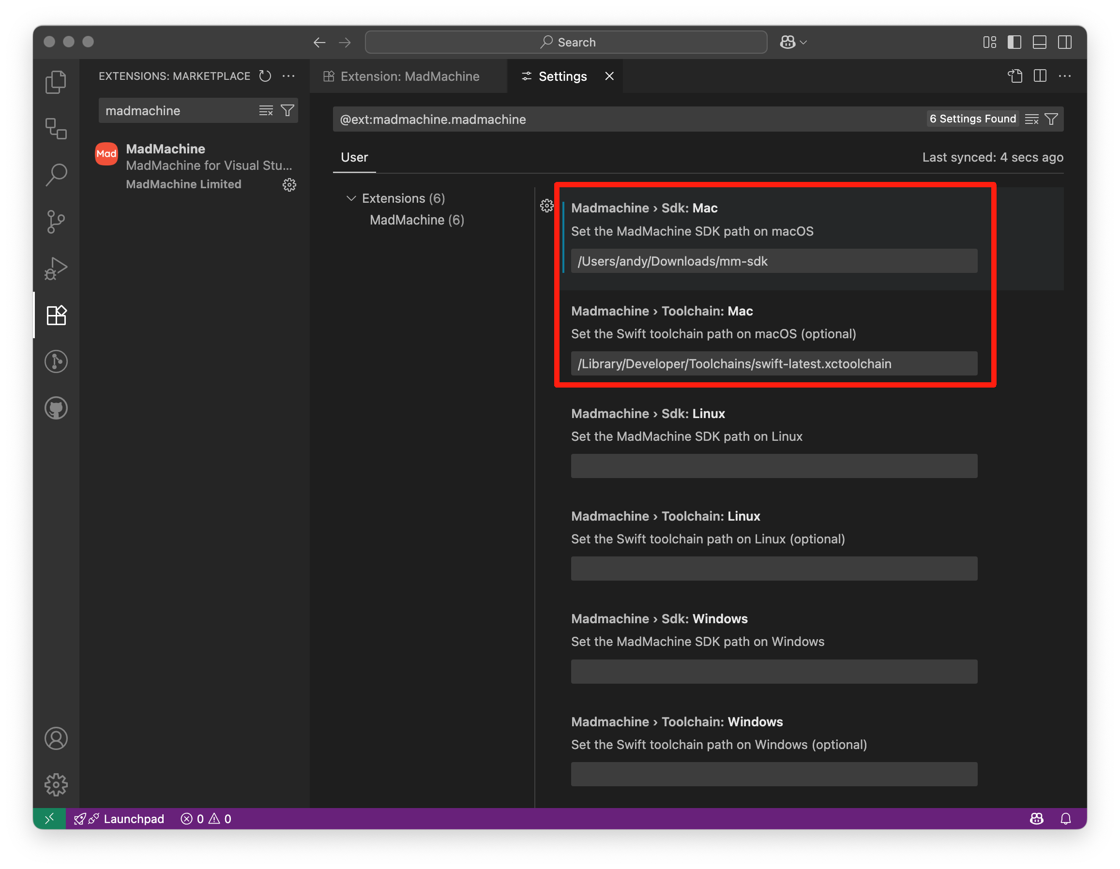
Task: Open the Source Control view
Action: (56, 222)
